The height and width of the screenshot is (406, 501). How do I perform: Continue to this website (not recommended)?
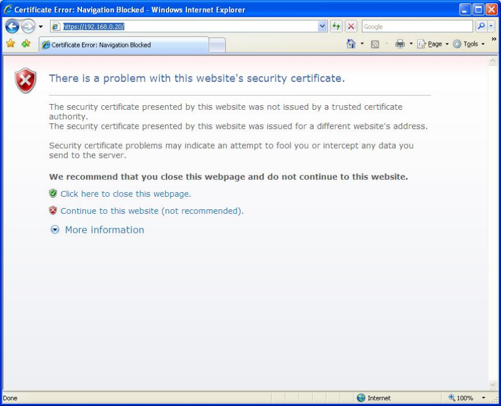pyautogui.click(x=152, y=211)
